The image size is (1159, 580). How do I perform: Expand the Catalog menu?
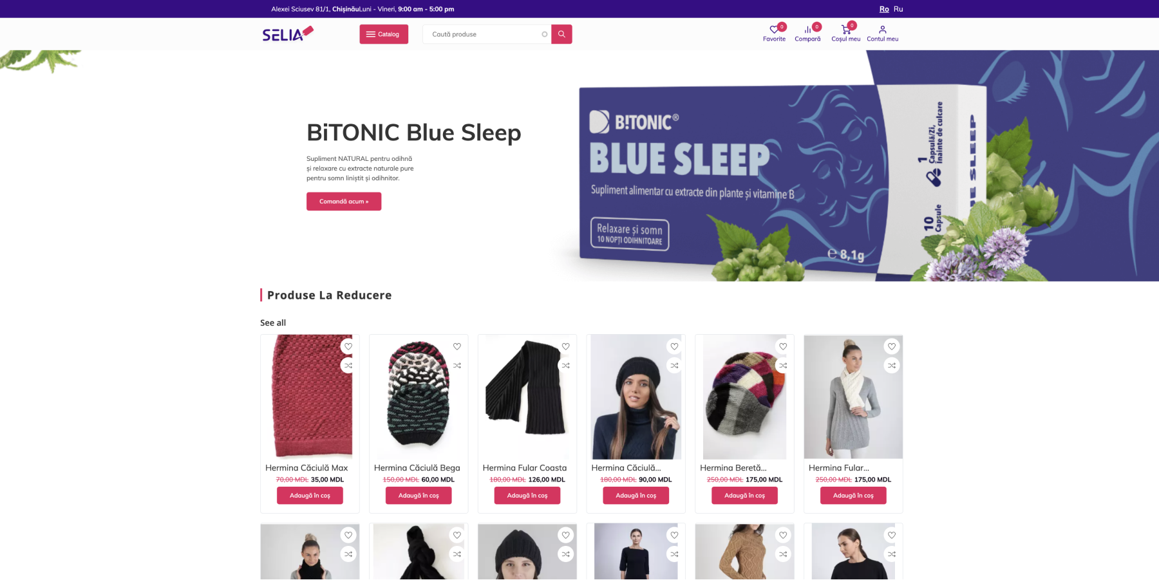click(x=384, y=34)
